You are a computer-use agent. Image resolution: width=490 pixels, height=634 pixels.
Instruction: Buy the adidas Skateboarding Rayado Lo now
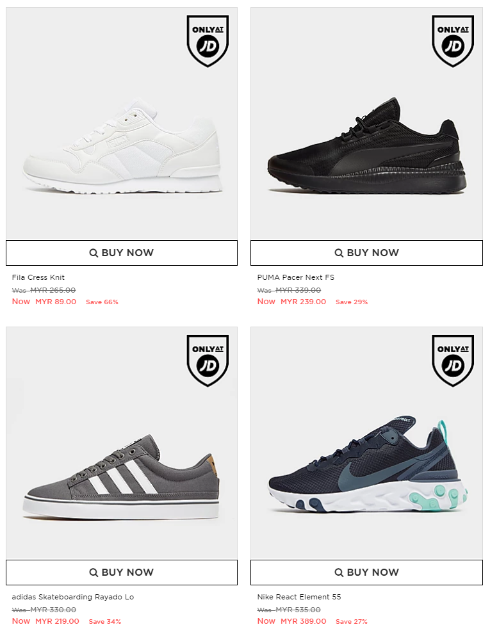point(122,572)
